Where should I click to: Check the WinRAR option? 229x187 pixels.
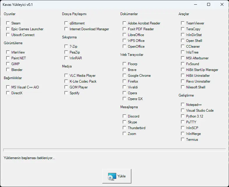(66, 58)
